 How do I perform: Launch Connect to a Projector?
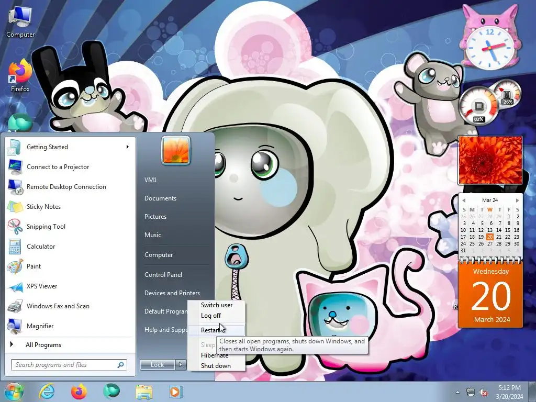(70, 167)
